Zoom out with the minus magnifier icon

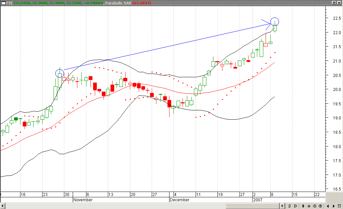coord(315,206)
